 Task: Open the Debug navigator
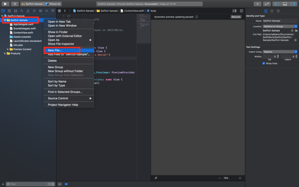[40, 11]
